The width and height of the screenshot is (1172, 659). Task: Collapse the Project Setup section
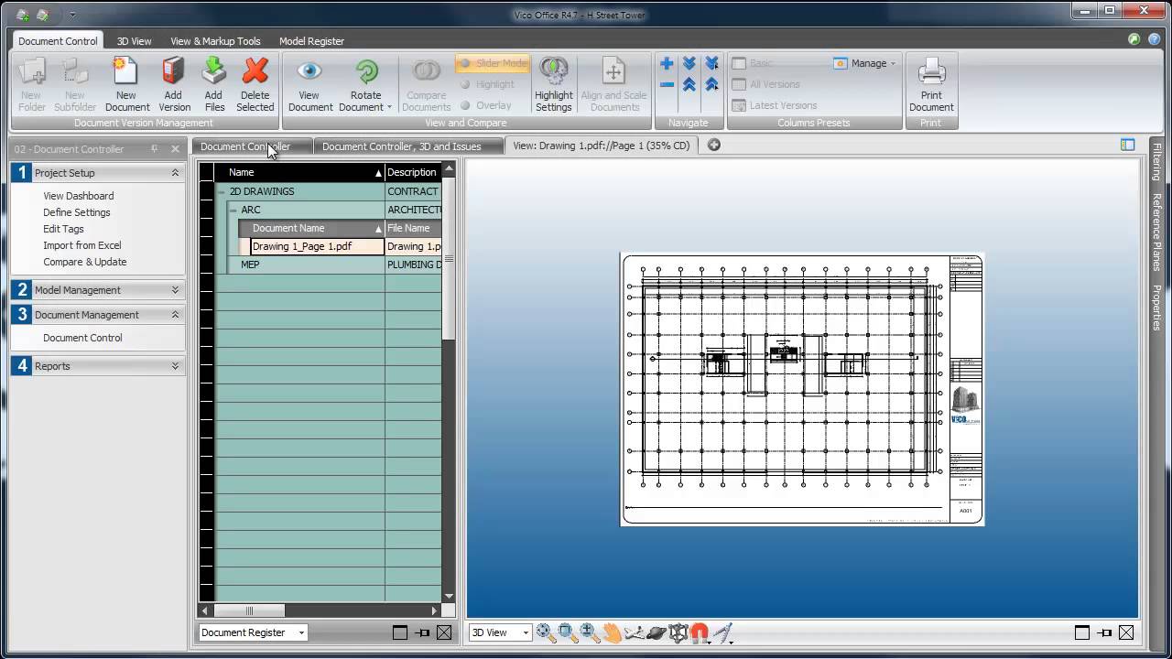tap(175, 173)
